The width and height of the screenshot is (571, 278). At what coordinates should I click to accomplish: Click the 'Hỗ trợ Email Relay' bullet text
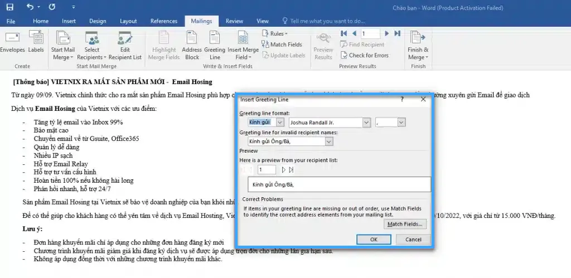tap(61, 164)
